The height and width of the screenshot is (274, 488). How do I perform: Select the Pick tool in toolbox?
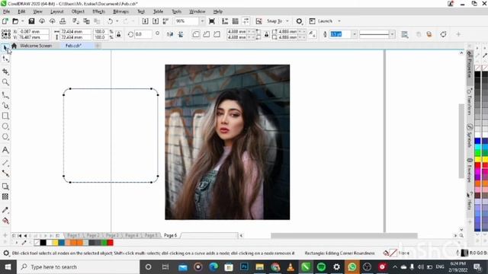point(5,47)
